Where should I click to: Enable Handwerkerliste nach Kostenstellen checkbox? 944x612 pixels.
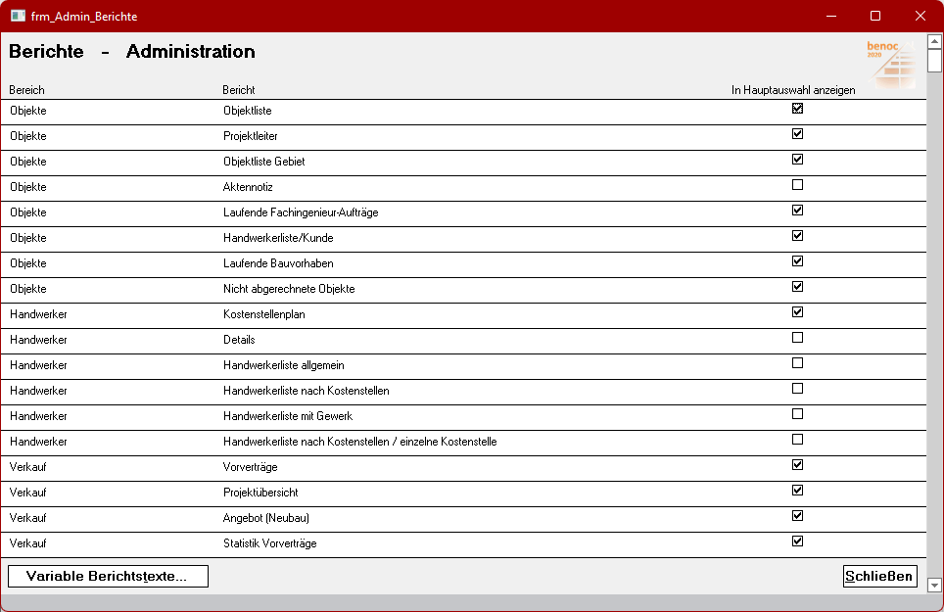click(x=797, y=388)
